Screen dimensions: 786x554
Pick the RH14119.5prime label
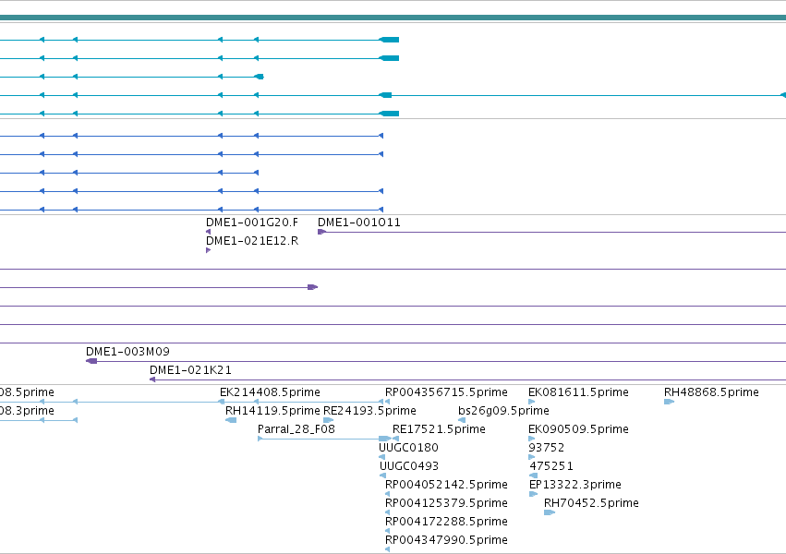[272, 411]
